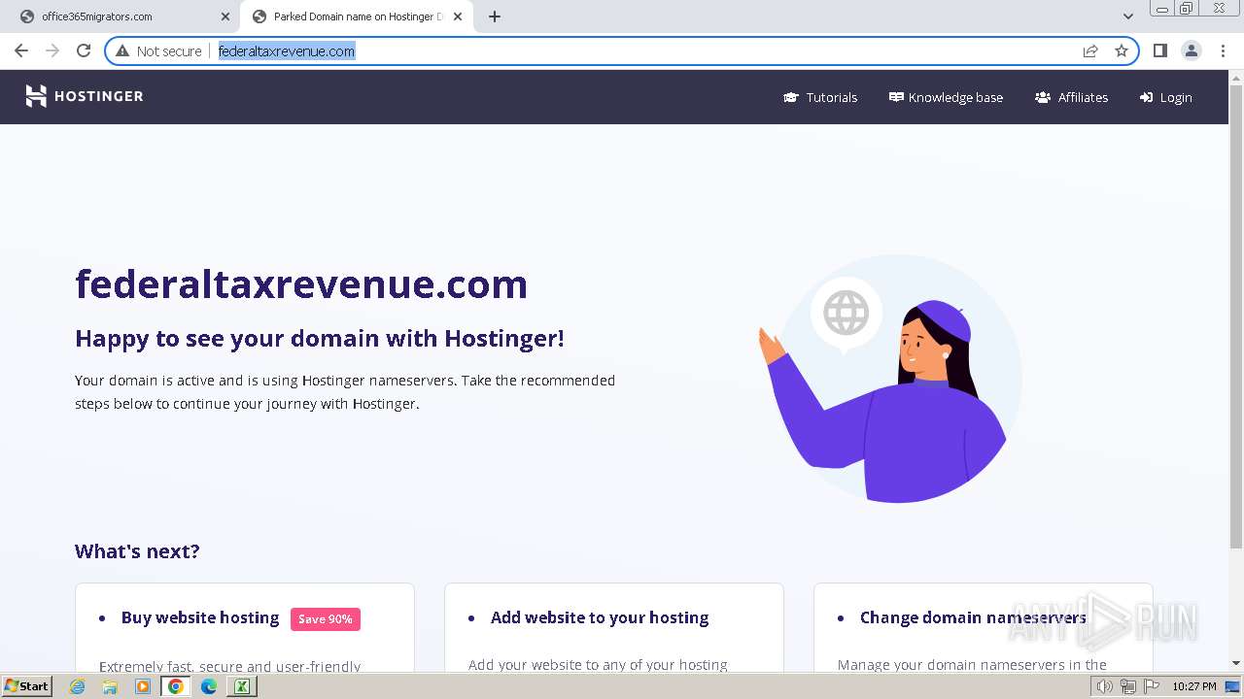Click the Login link
Image resolution: width=1244 pixels, height=699 pixels.
coord(1165,97)
